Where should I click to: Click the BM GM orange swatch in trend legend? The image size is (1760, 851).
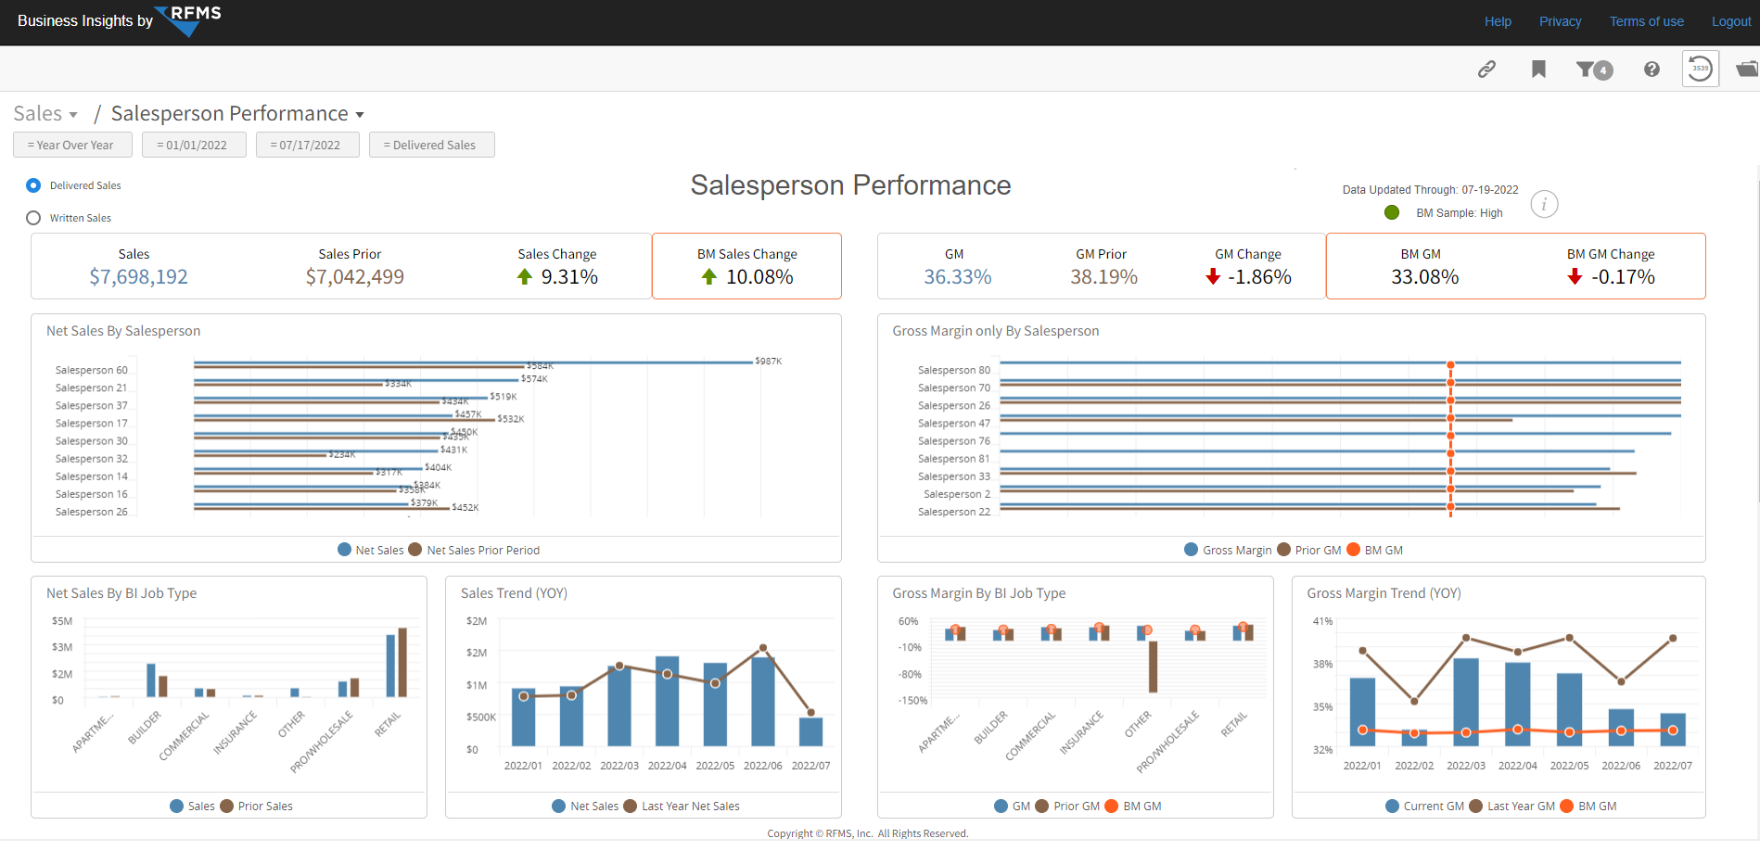[x=1566, y=806]
